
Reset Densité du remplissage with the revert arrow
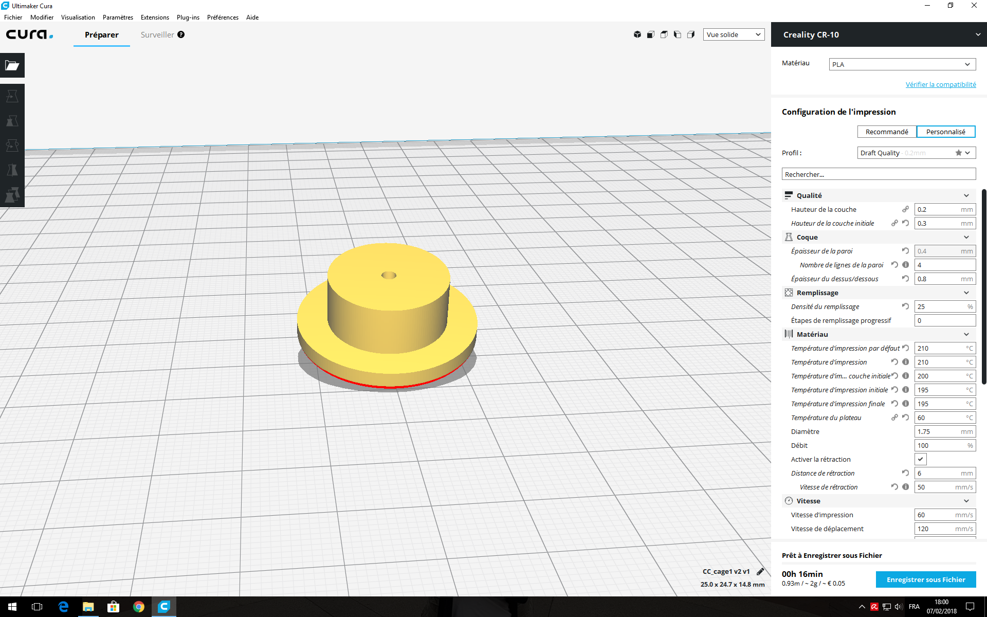[x=905, y=306]
